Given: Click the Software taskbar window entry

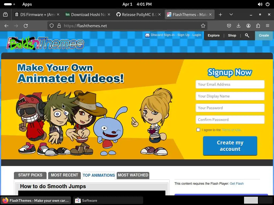Looking at the screenshot, I should pos(108,200).
